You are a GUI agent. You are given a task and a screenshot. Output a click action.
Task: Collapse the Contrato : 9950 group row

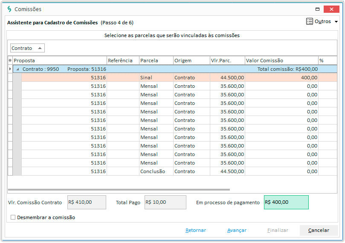coord(17,69)
